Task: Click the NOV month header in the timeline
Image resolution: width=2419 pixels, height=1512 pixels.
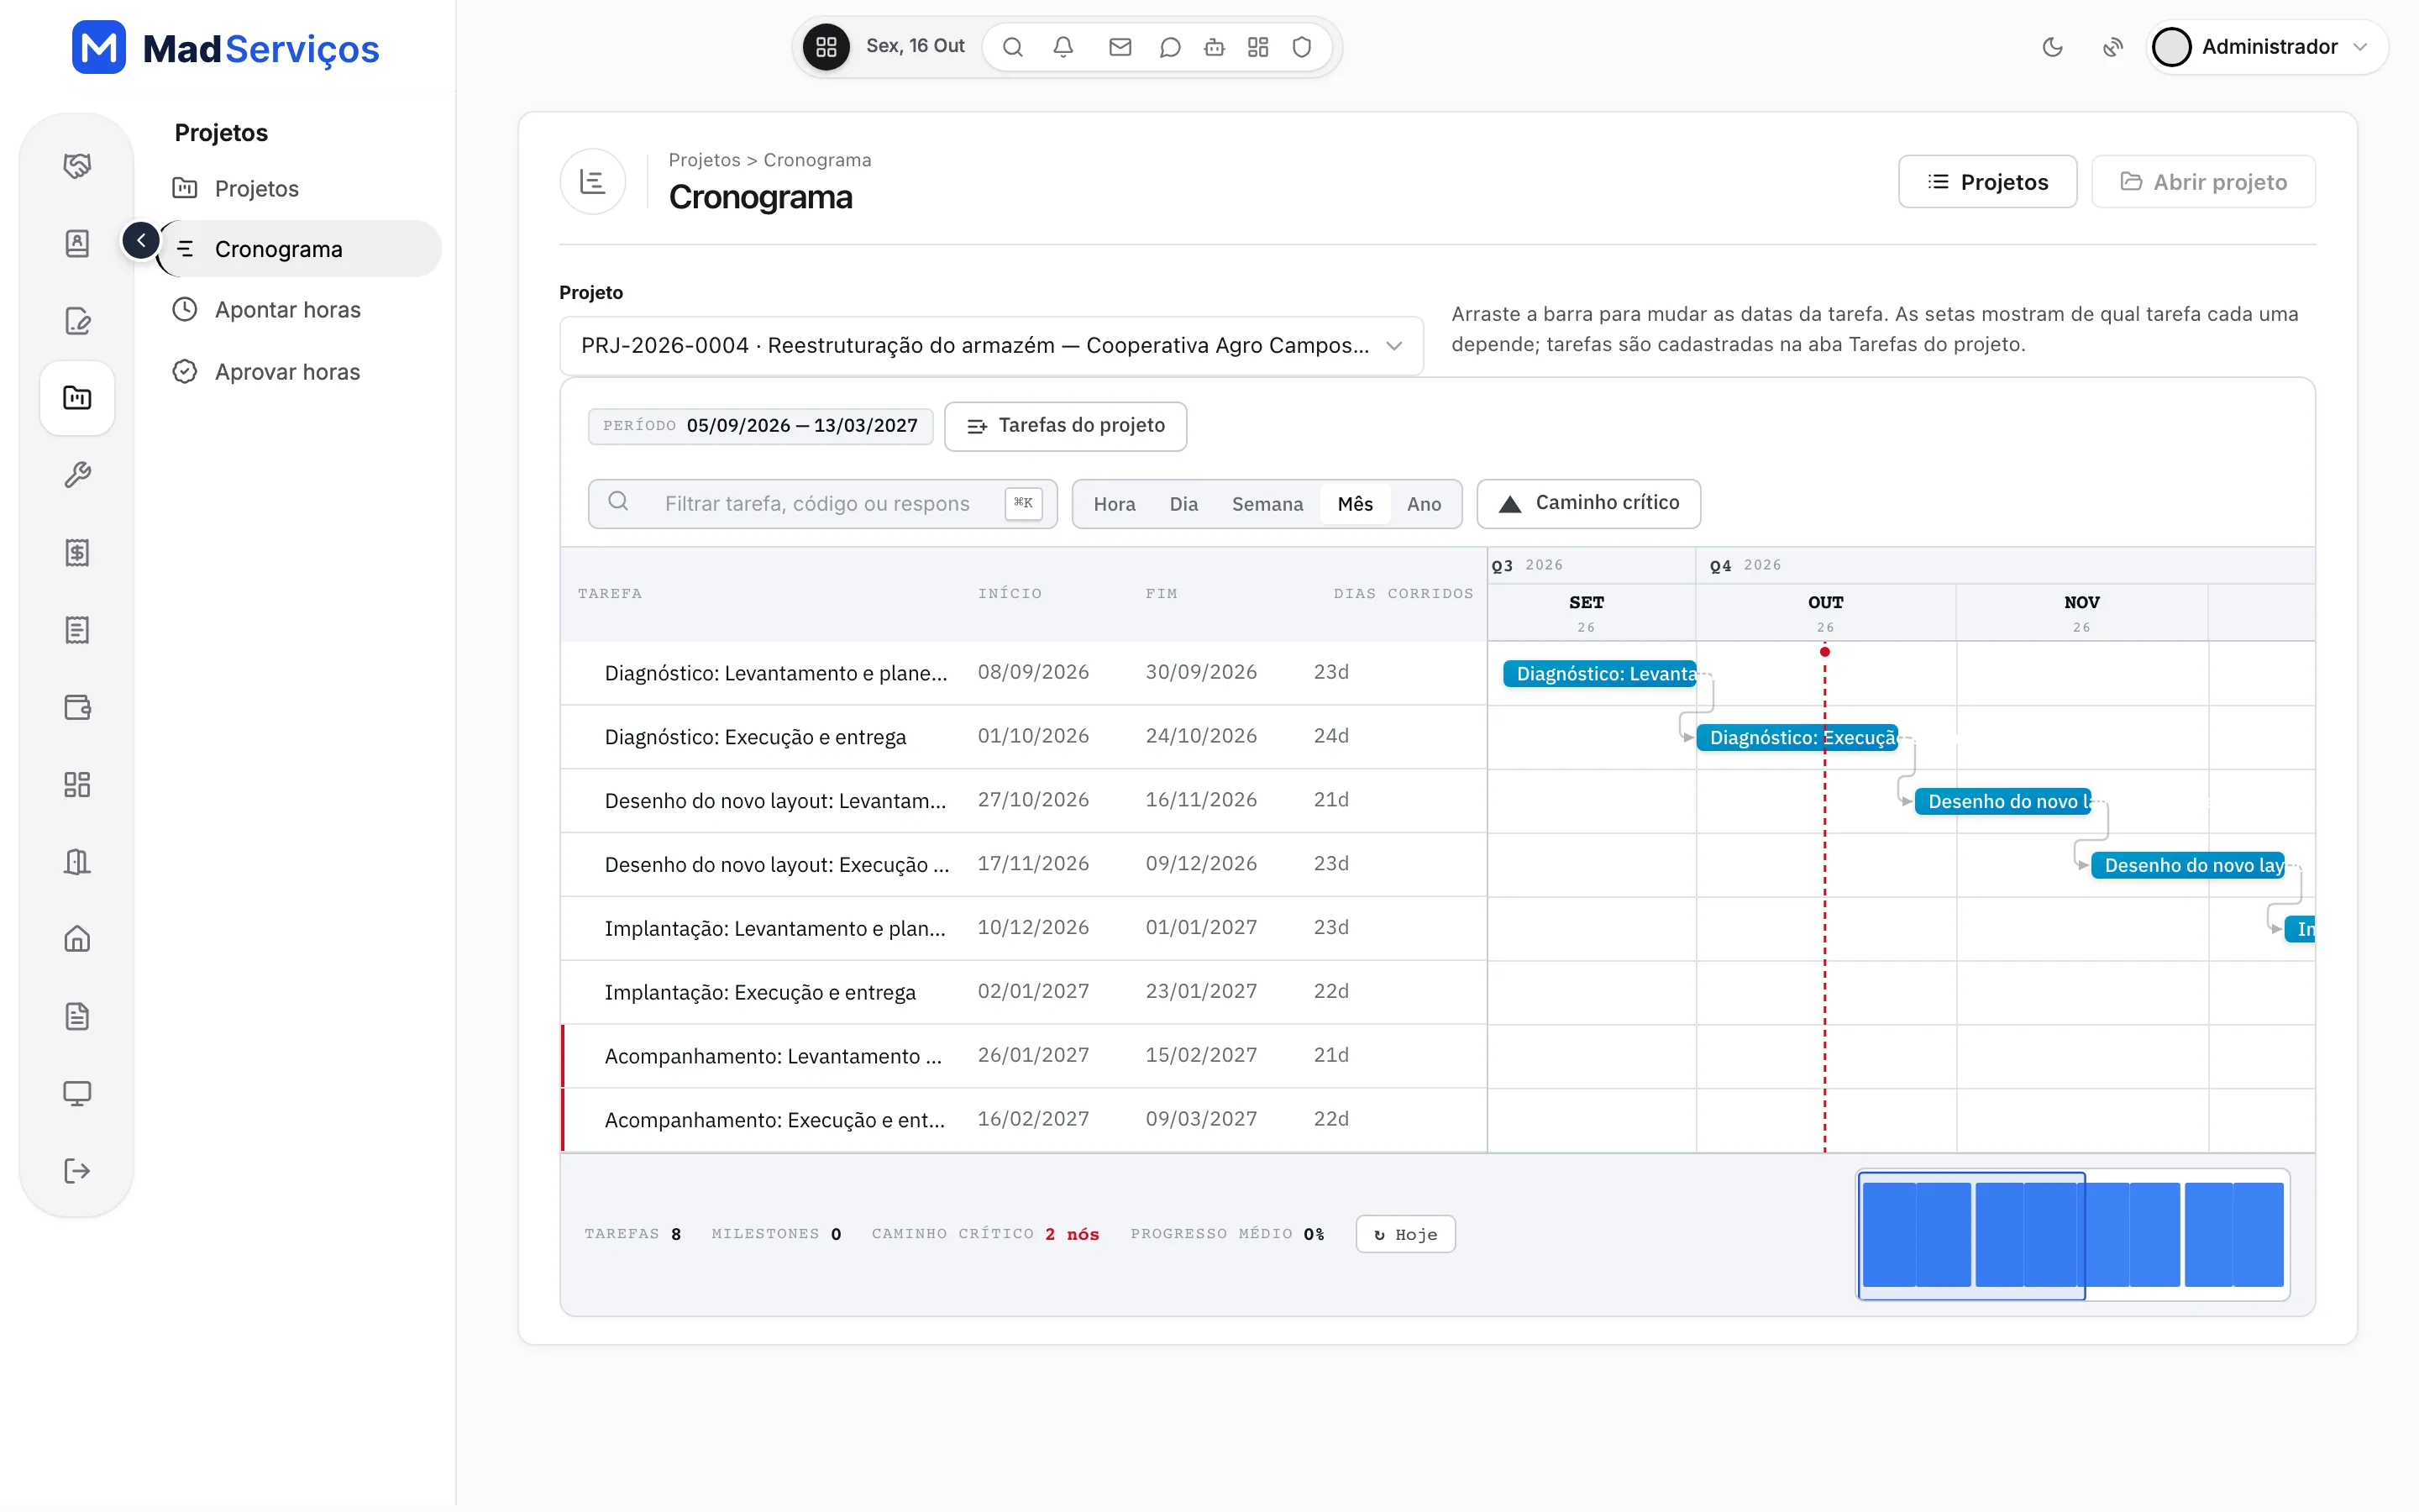Action: pyautogui.click(x=2081, y=613)
